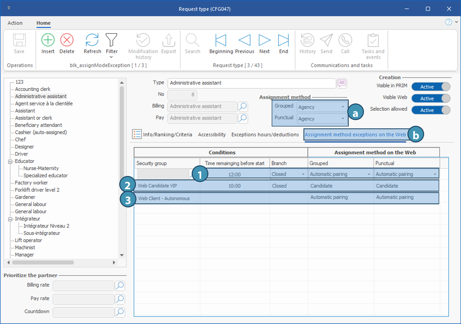This screenshot has width=461, height=324.
Task: Click the End navigation icon
Action: 283,40
